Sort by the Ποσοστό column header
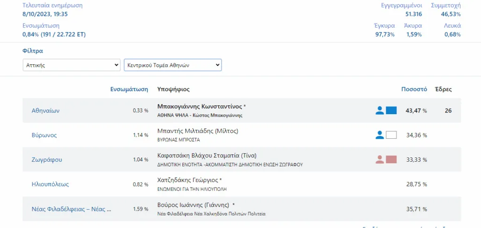The image size is (481, 228). [414, 89]
